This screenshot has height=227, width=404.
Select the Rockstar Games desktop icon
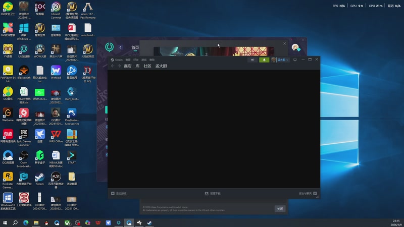point(8,180)
